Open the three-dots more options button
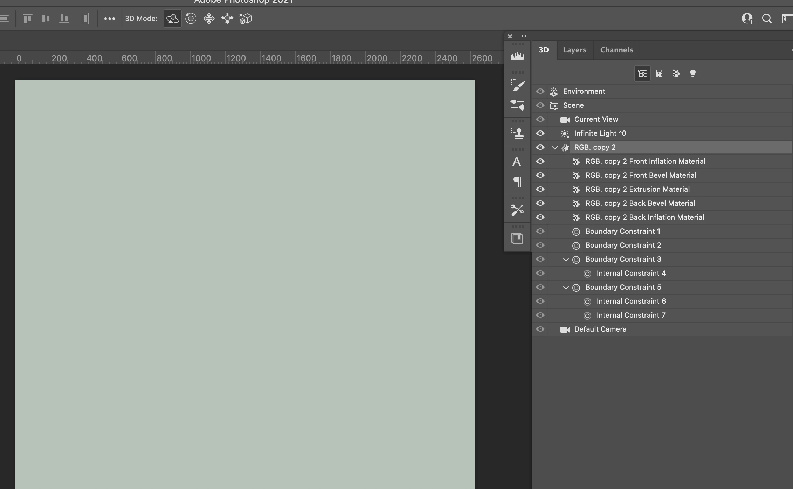 pyautogui.click(x=109, y=19)
